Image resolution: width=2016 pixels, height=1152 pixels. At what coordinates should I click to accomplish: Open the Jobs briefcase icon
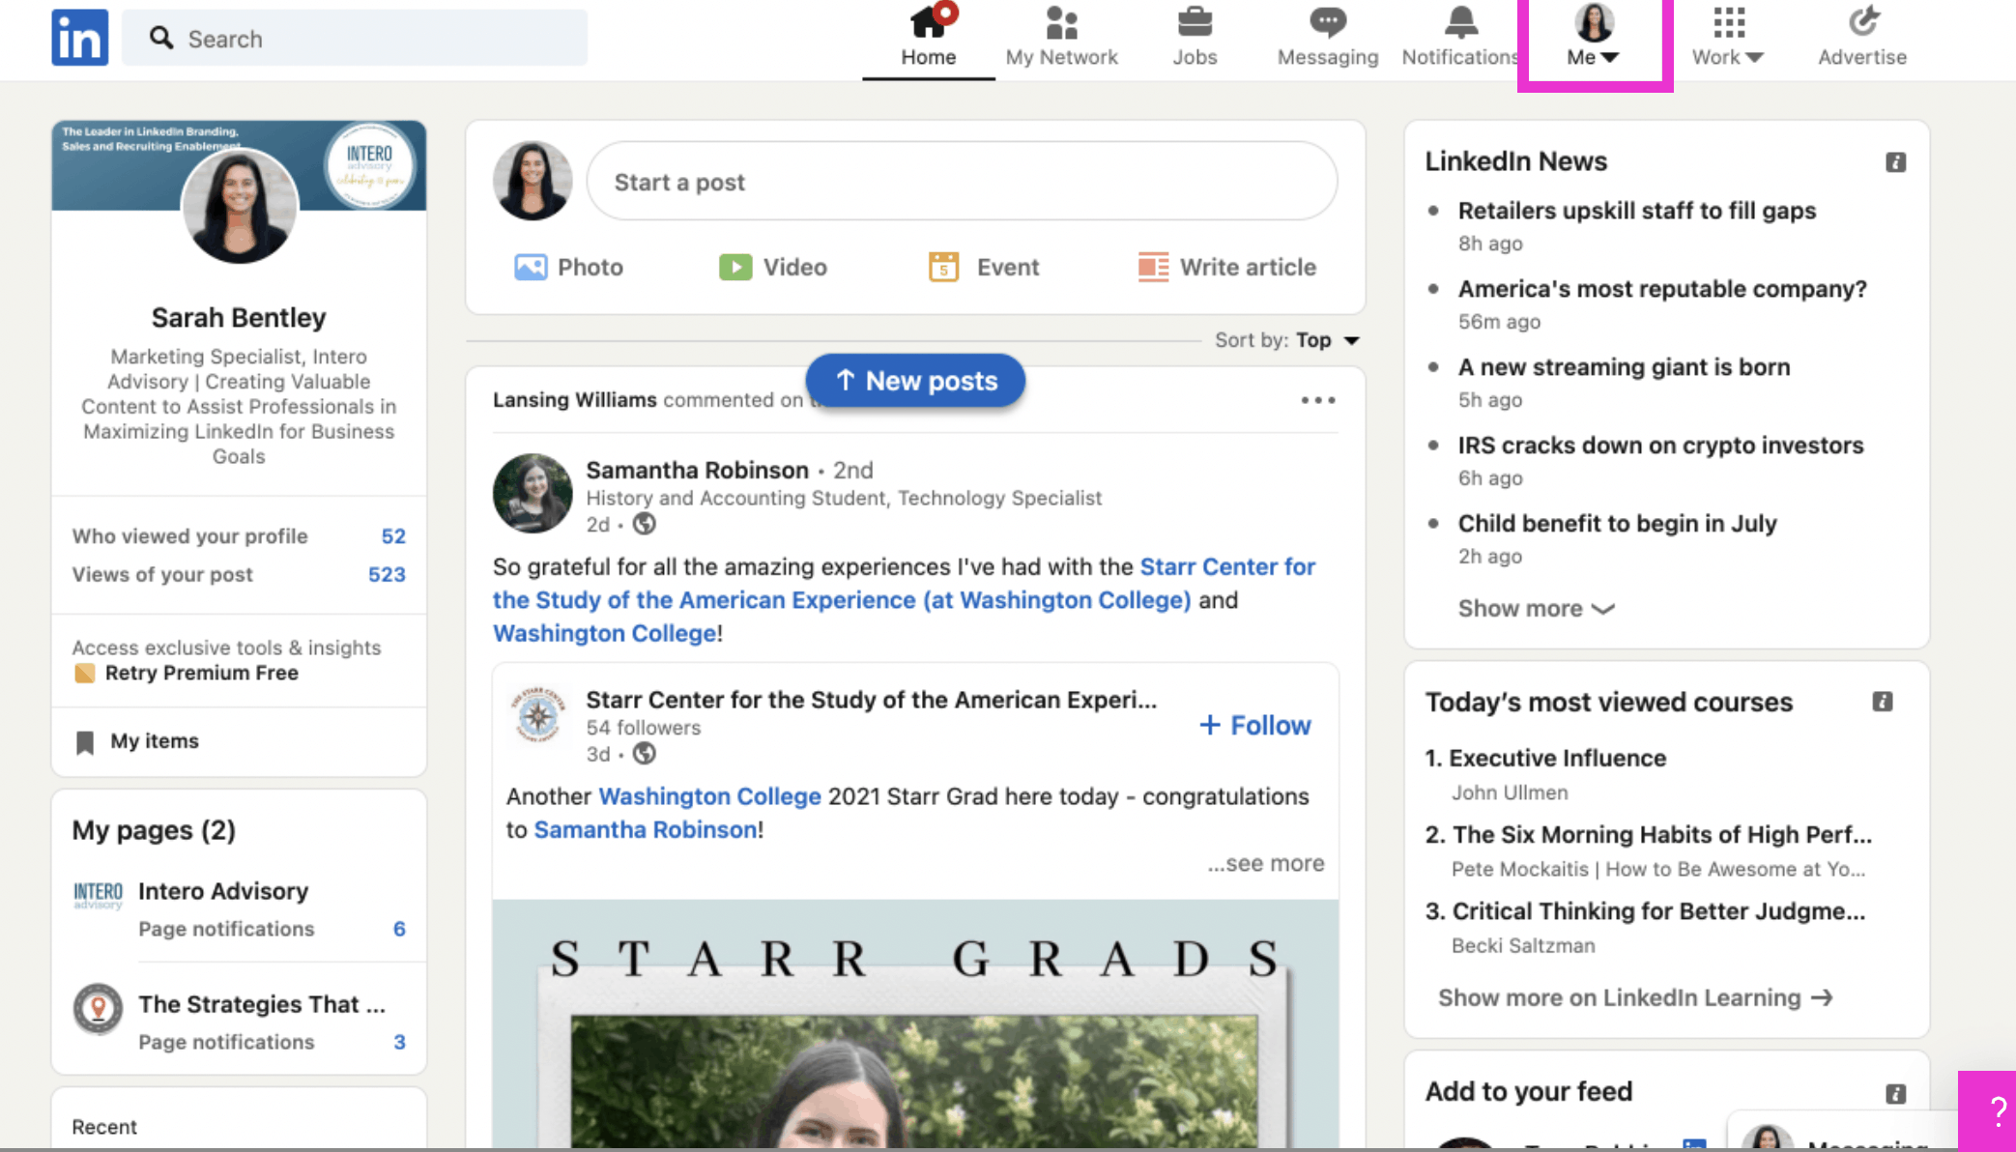pos(1195,21)
